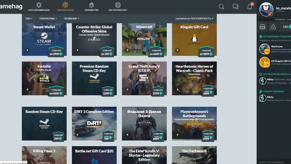Screen dimensions: 291x164
Task: Open the Grand Theft Auto V card
Action: pyautogui.click(x=144, y=78)
